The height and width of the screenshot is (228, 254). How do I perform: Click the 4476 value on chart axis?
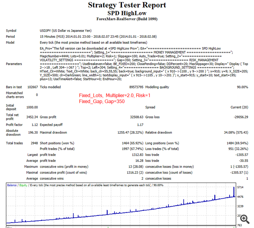point(240,197)
